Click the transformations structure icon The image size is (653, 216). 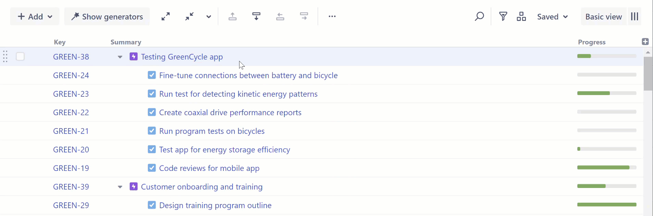(x=521, y=16)
